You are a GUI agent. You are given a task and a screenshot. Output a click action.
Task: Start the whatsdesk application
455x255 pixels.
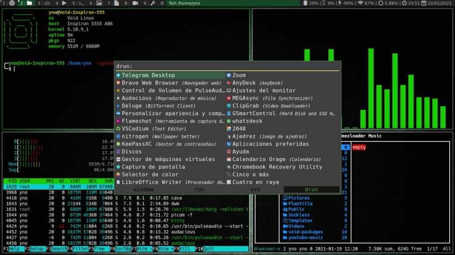[247, 121]
